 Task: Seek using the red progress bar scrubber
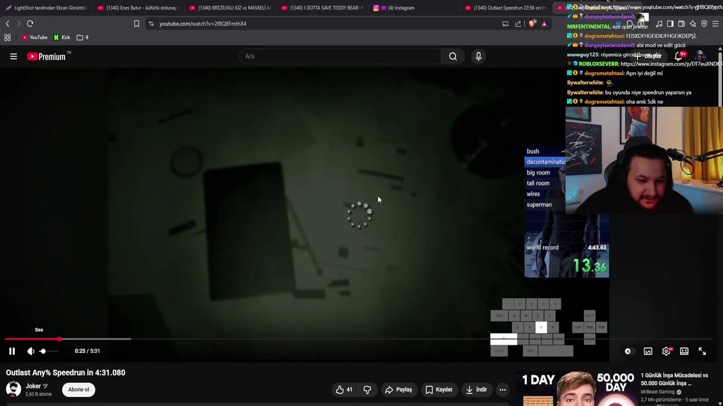click(59, 339)
